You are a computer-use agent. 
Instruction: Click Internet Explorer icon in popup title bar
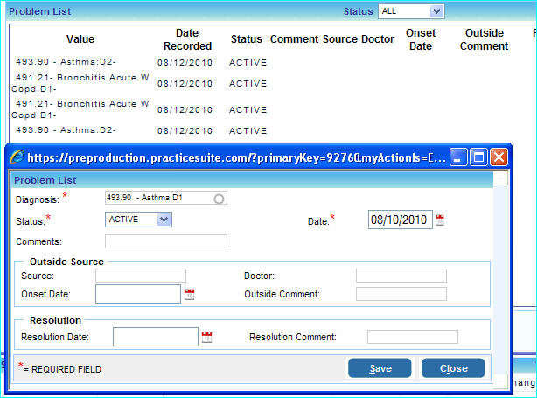click(17, 157)
